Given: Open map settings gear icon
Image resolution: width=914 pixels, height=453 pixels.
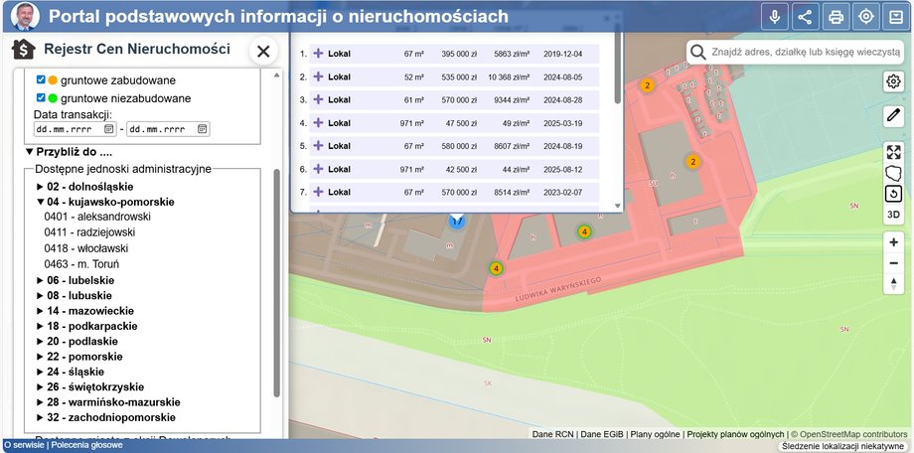Looking at the screenshot, I should [894, 81].
